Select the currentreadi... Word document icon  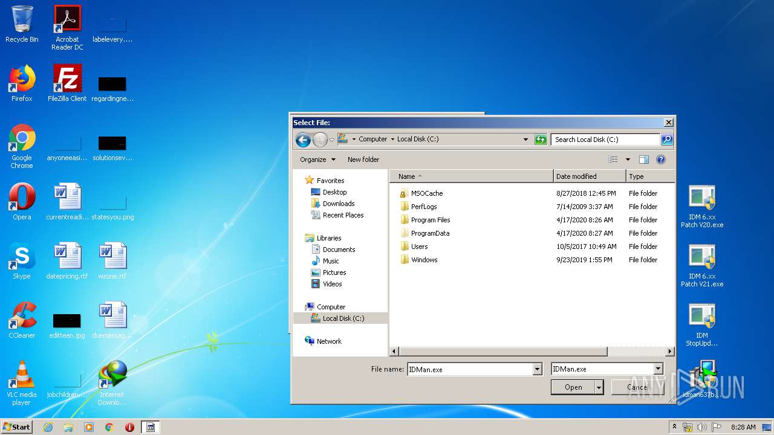click(67, 202)
